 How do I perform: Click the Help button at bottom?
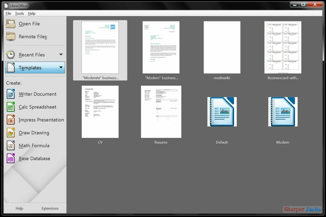tap(19, 208)
